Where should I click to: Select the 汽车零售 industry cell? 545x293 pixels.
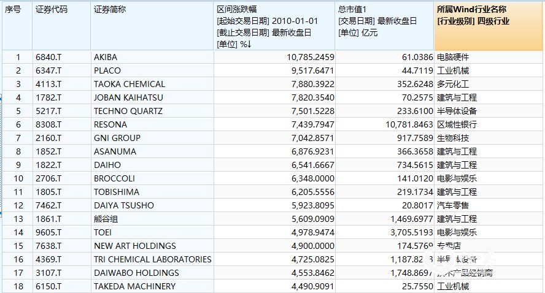(453, 206)
